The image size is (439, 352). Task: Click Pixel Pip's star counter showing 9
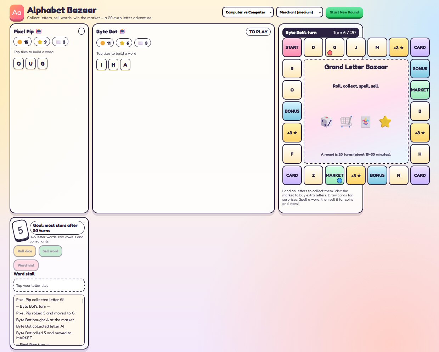click(x=42, y=42)
